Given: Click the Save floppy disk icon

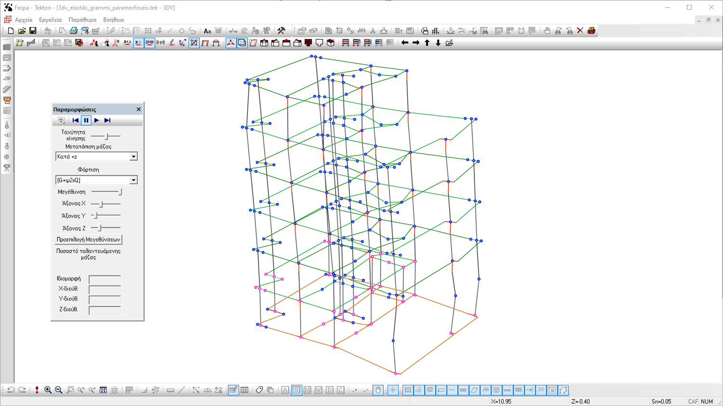Looking at the screenshot, I should (33, 31).
